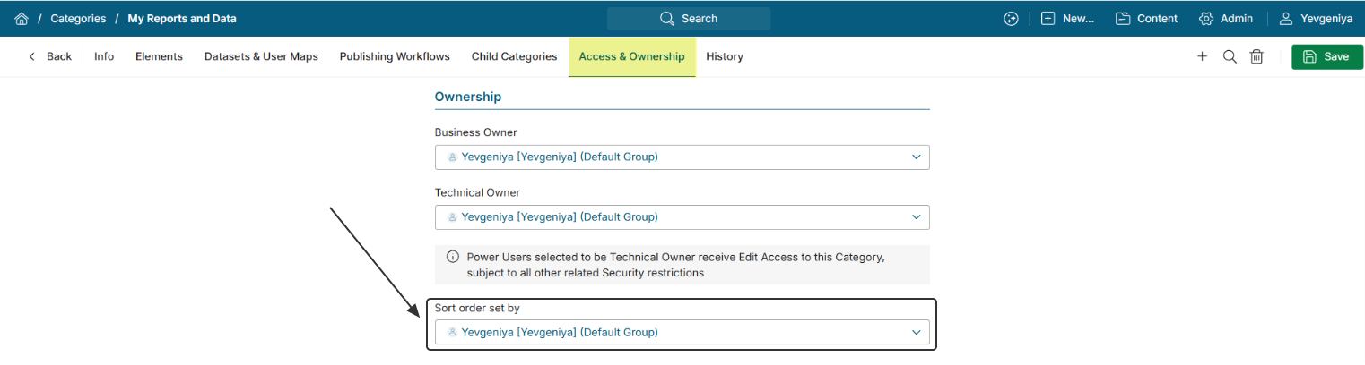The width and height of the screenshot is (1365, 365).
Task: Open the Datasets & User Maps tab
Action: (x=261, y=56)
